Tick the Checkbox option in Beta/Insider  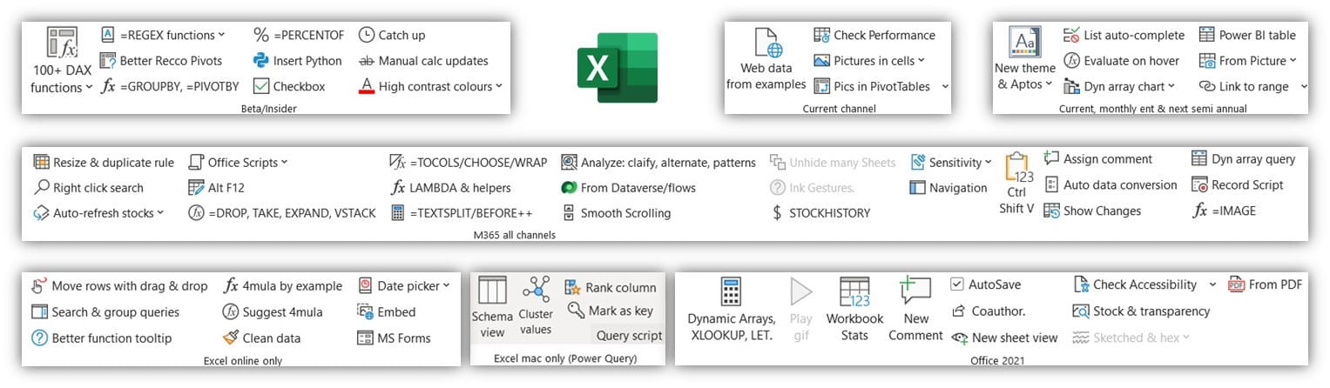(260, 86)
